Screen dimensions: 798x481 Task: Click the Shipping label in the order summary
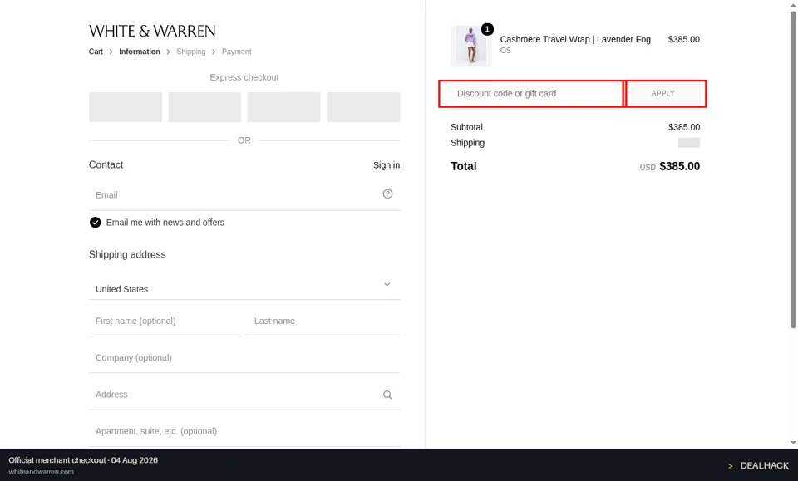pos(467,143)
